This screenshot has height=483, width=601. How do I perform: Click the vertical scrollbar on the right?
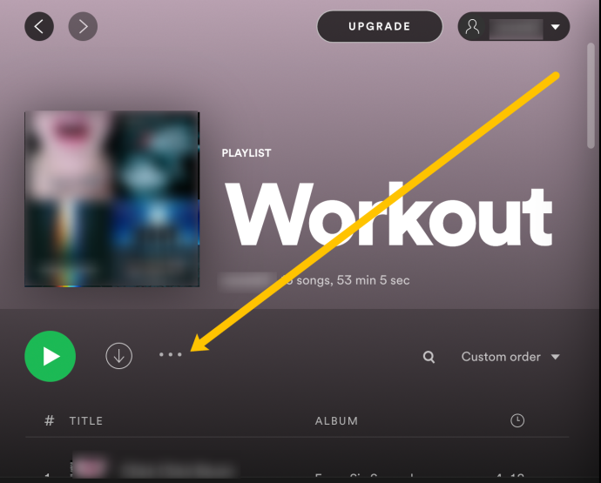click(x=591, y=96)
